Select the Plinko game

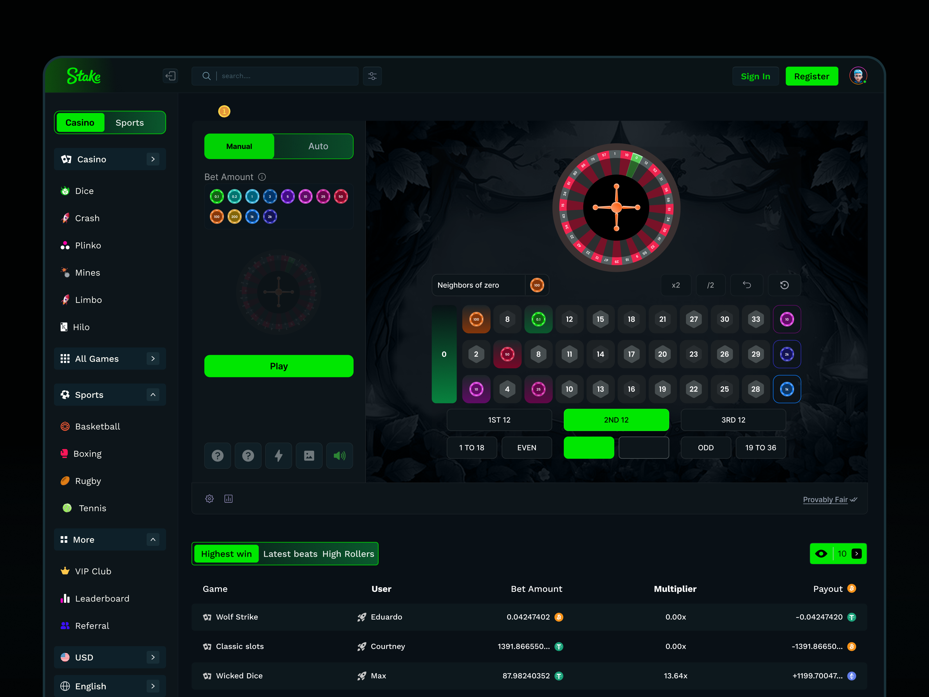pyautogui.click(x=88, y=245)
